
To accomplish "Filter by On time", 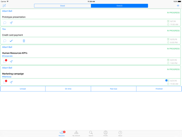I will pos(68,89).
